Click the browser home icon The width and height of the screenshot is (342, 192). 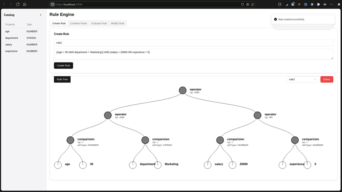coord(25,5)
